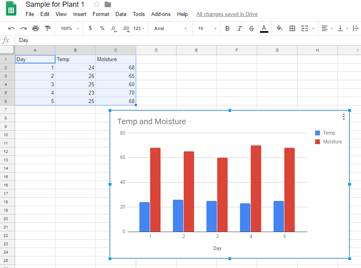Click the Temp and Moisture chart title
Viewport: 361px width, 268px height.
[x=151, y=121]
